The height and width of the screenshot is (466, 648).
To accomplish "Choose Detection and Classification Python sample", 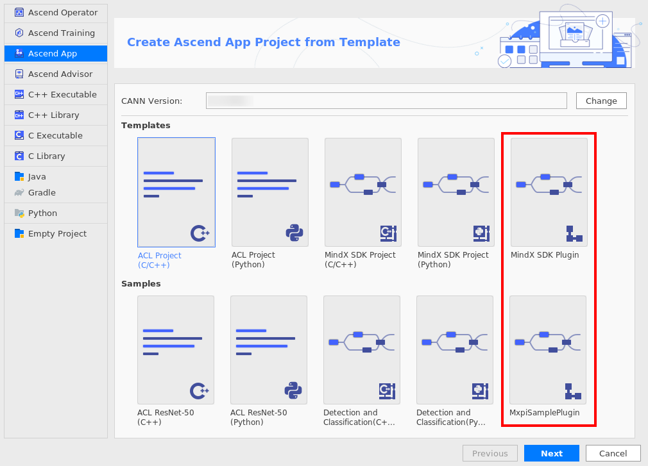I will (455, 350).
